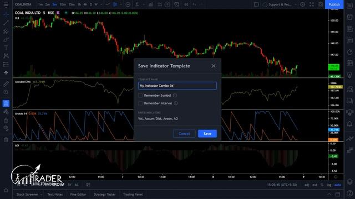
Task: Click Remember Symbol info icon
Action: (x=175, y=96)
